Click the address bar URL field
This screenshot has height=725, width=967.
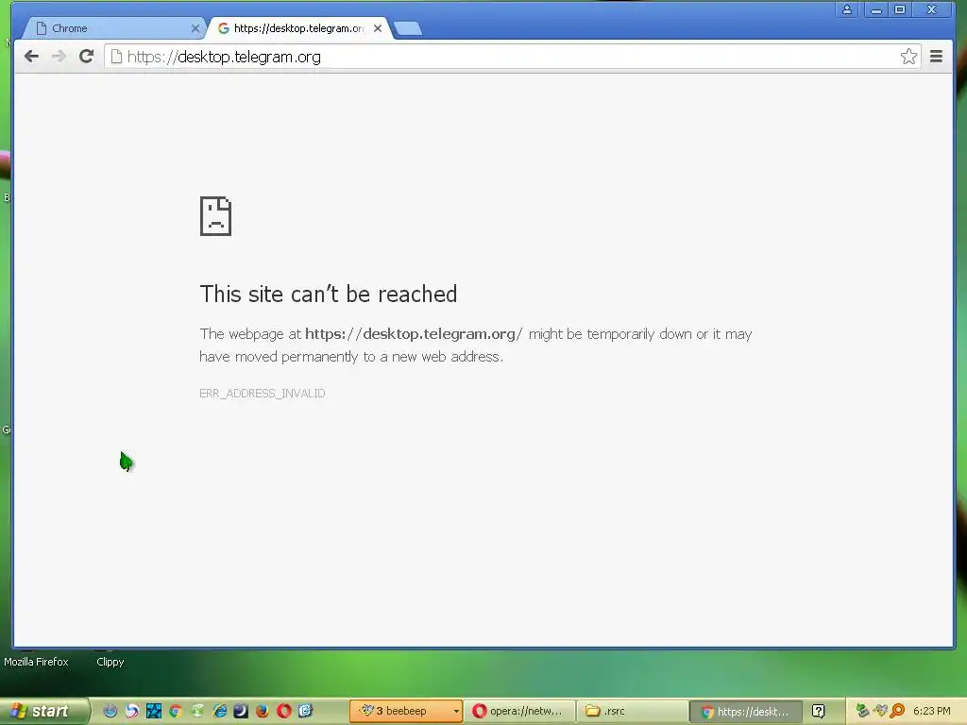[512, 57]
